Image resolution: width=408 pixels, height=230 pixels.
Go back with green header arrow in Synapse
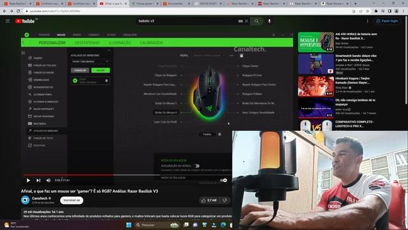point(24,43)
